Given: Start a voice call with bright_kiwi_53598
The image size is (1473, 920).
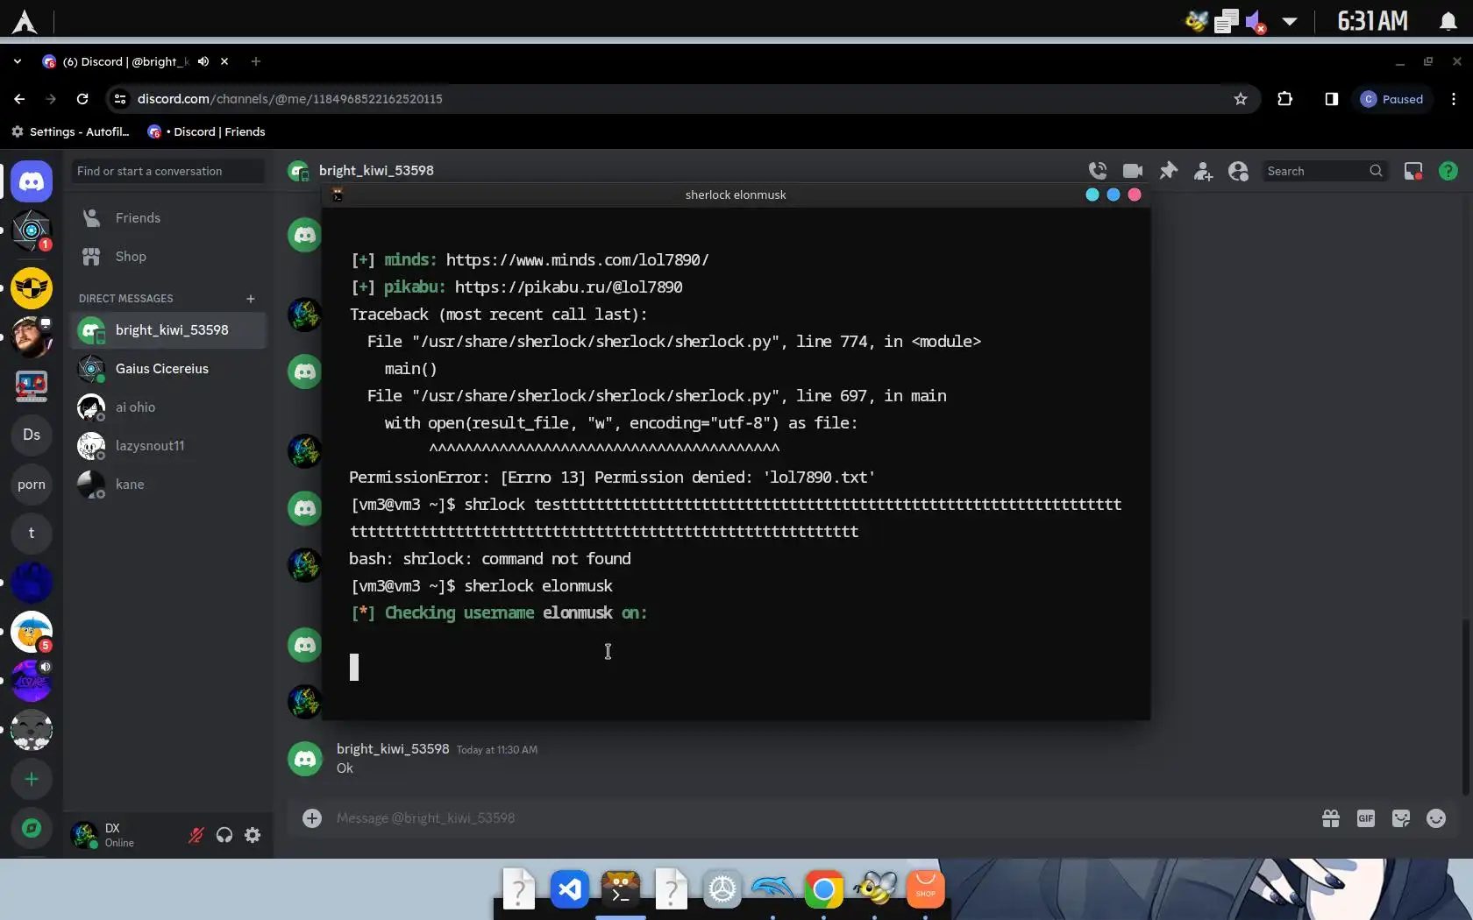Looking at the screenshot, I should (x=1098, y=171).
